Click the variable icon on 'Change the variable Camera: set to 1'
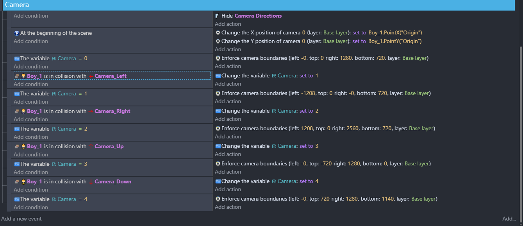 point(217,75)
